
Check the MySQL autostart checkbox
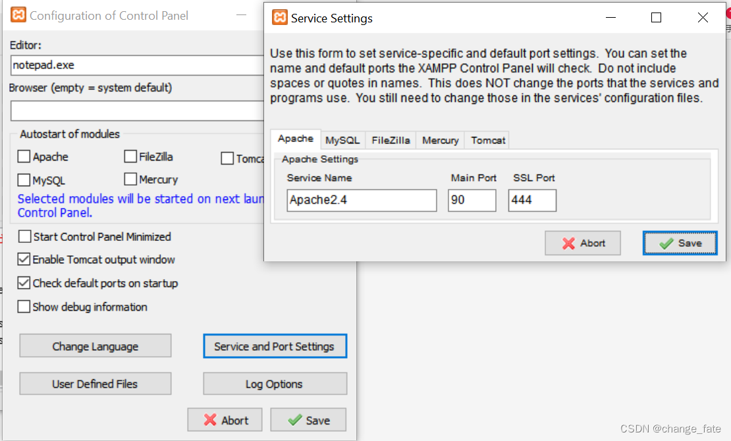(24, 180)
